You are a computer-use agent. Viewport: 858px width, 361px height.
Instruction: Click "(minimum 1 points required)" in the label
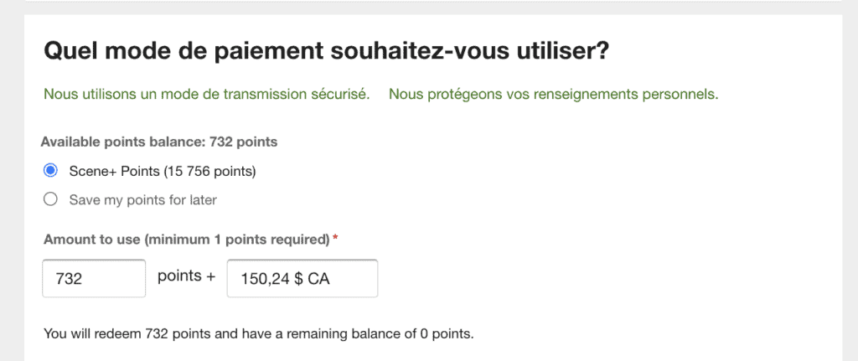pos(236,240)
